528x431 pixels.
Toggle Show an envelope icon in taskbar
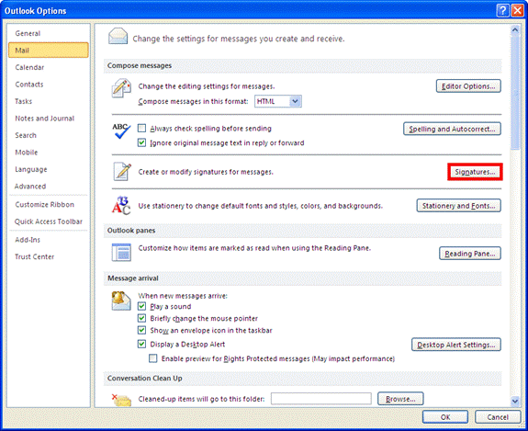141,330
